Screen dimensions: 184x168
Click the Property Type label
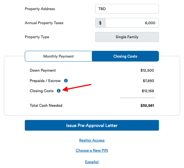click(x=37, y=37)
